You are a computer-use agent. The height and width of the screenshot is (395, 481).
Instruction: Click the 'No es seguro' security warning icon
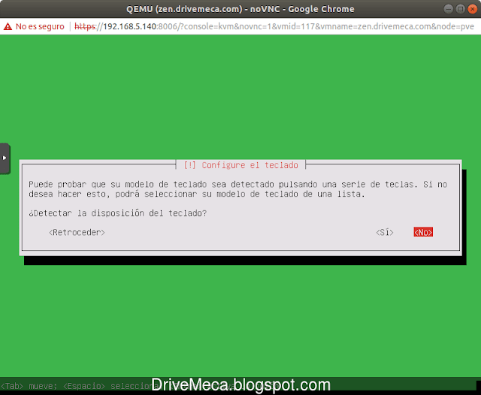point(8,27)
